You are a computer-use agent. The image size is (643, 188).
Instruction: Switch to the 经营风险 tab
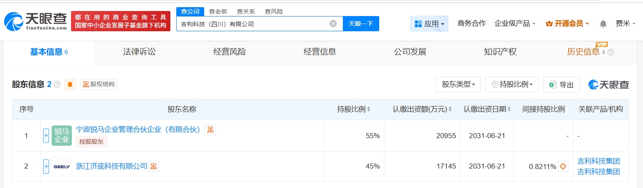(230, 52)
